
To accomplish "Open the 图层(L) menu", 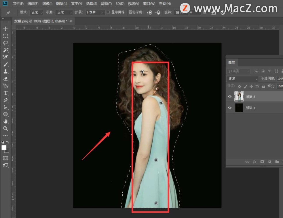I will (62, 4).
